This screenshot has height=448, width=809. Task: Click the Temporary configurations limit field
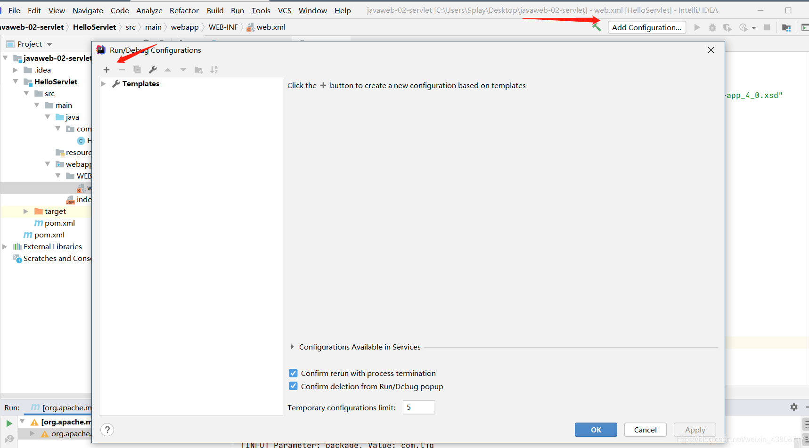click(419, 407)
